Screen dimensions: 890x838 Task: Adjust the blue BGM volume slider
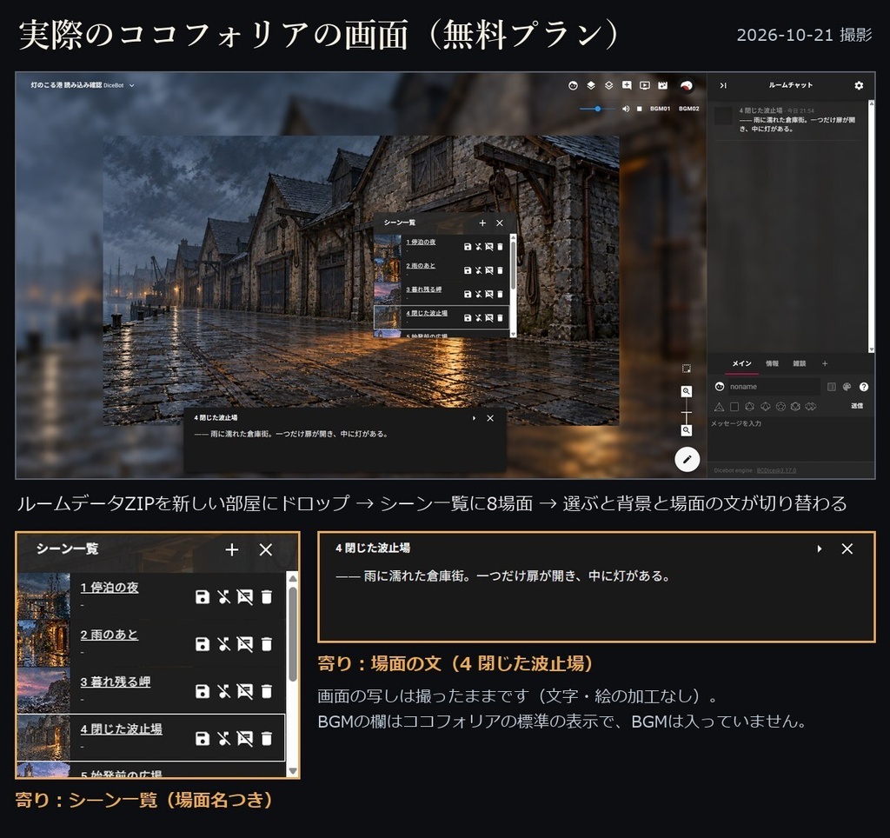point(597,109)
